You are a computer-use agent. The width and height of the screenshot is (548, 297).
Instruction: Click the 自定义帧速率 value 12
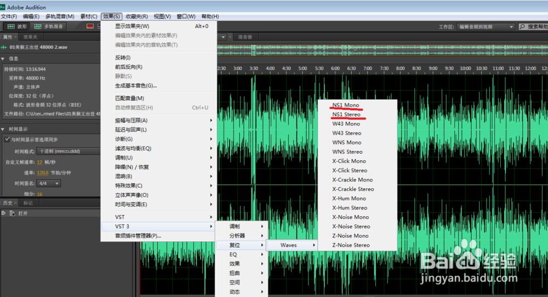point(39,162)
